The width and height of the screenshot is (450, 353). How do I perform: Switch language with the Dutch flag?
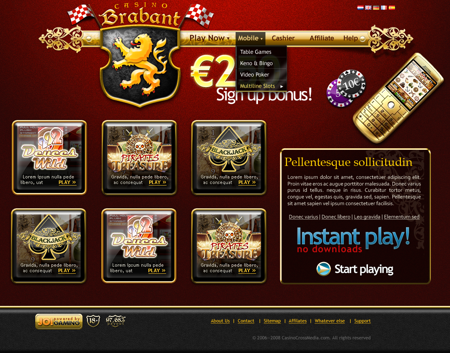click(x=360, y=8)
